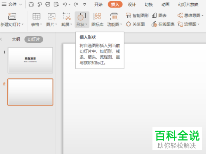Open the 形状 dropdown label
This screenshot has width=206, height=154.
point(82,25)
